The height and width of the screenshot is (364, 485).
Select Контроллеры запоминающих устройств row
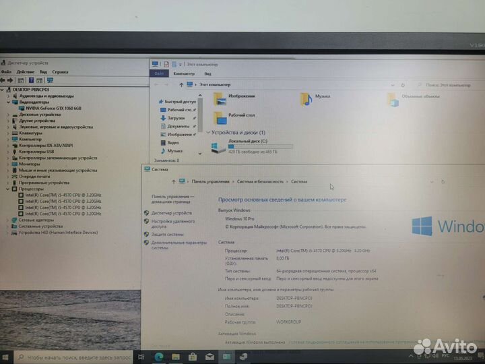(58, 158)
